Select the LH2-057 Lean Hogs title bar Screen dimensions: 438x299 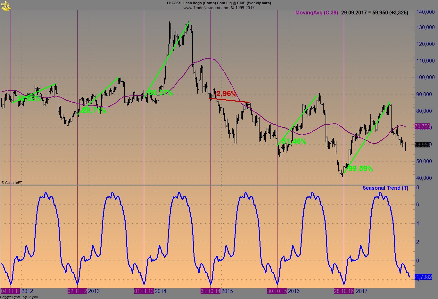[x=219, y=3]
